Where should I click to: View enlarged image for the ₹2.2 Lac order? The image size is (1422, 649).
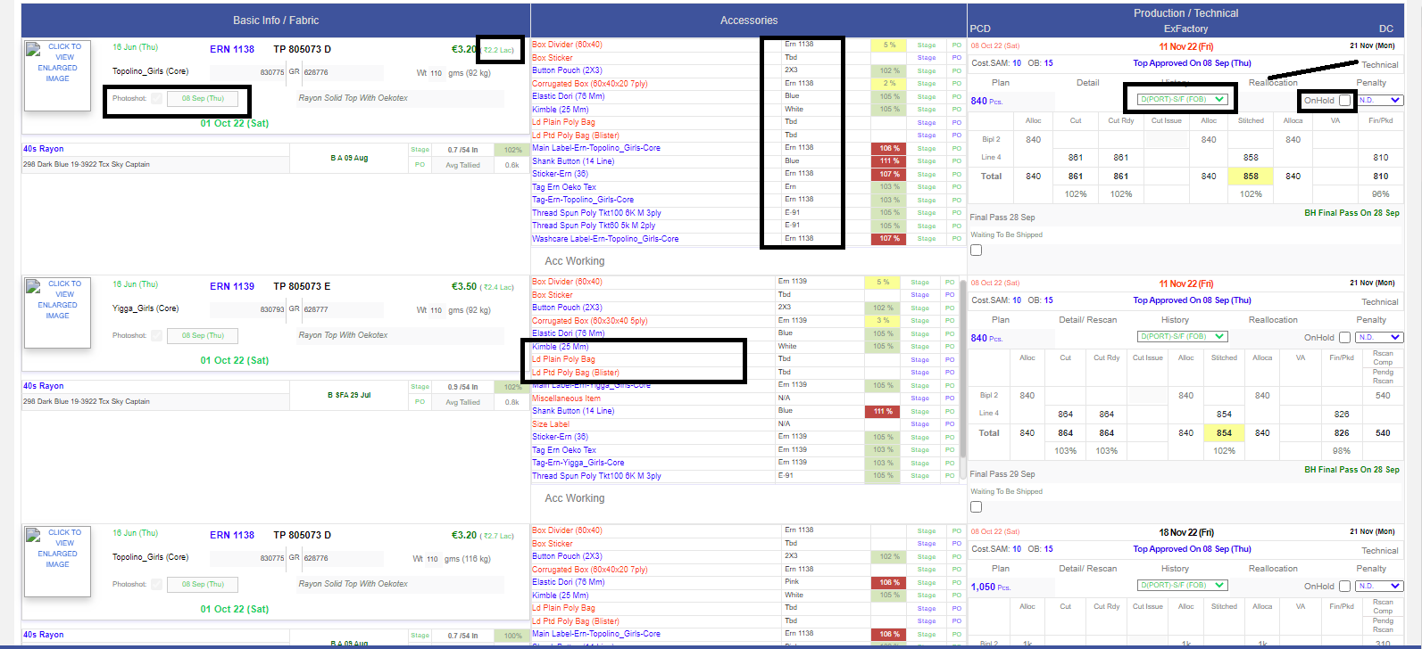pyautogui.click(x=57, y=75)
